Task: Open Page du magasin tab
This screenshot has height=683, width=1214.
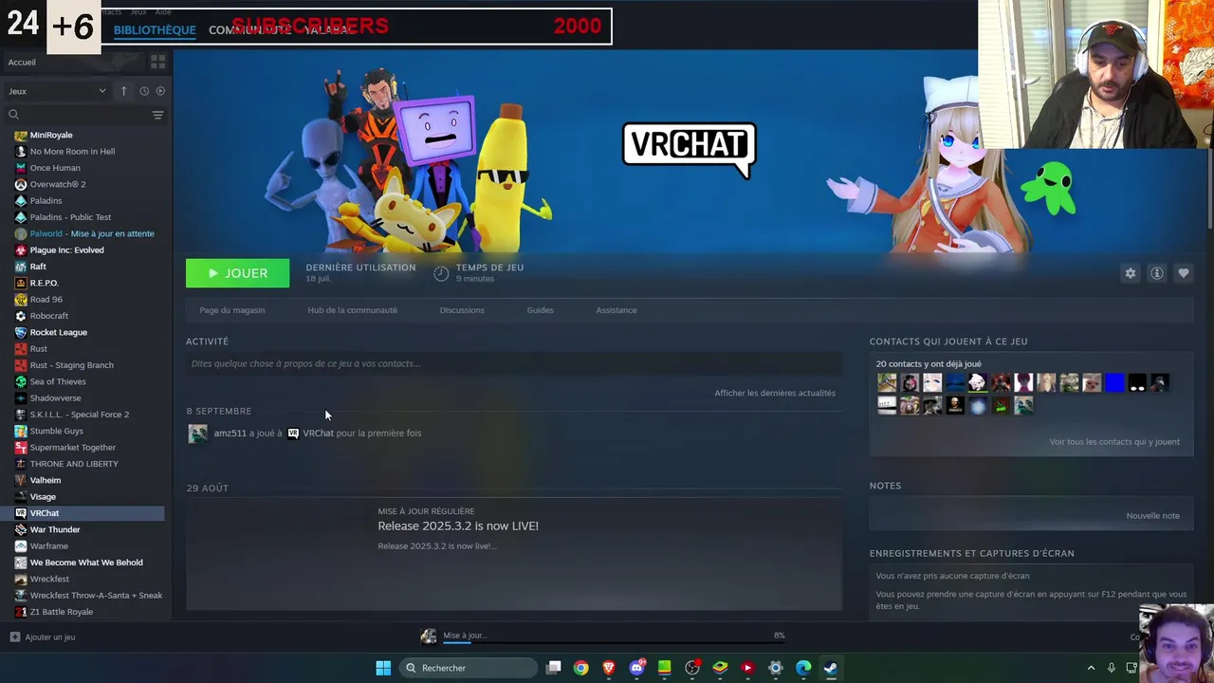Action: (x=232, y=310)
